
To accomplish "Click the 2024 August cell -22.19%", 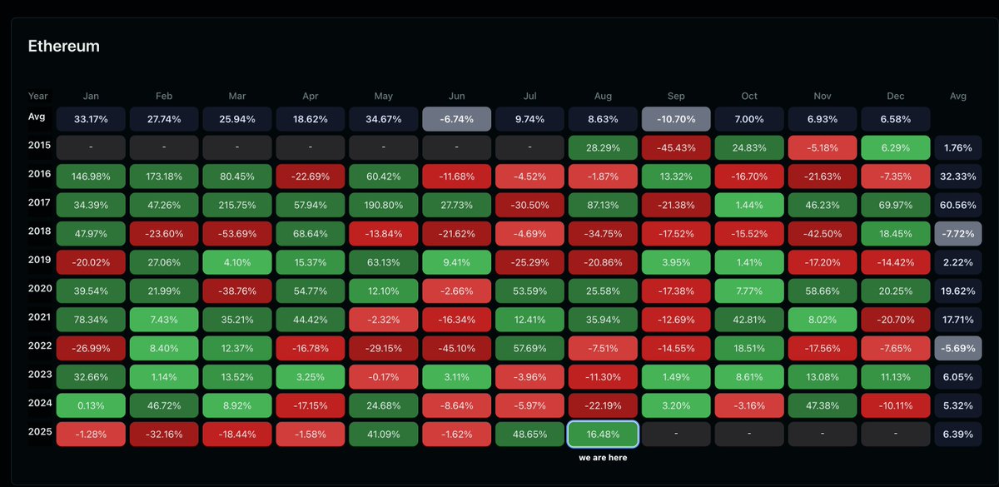I will (604, 407).
